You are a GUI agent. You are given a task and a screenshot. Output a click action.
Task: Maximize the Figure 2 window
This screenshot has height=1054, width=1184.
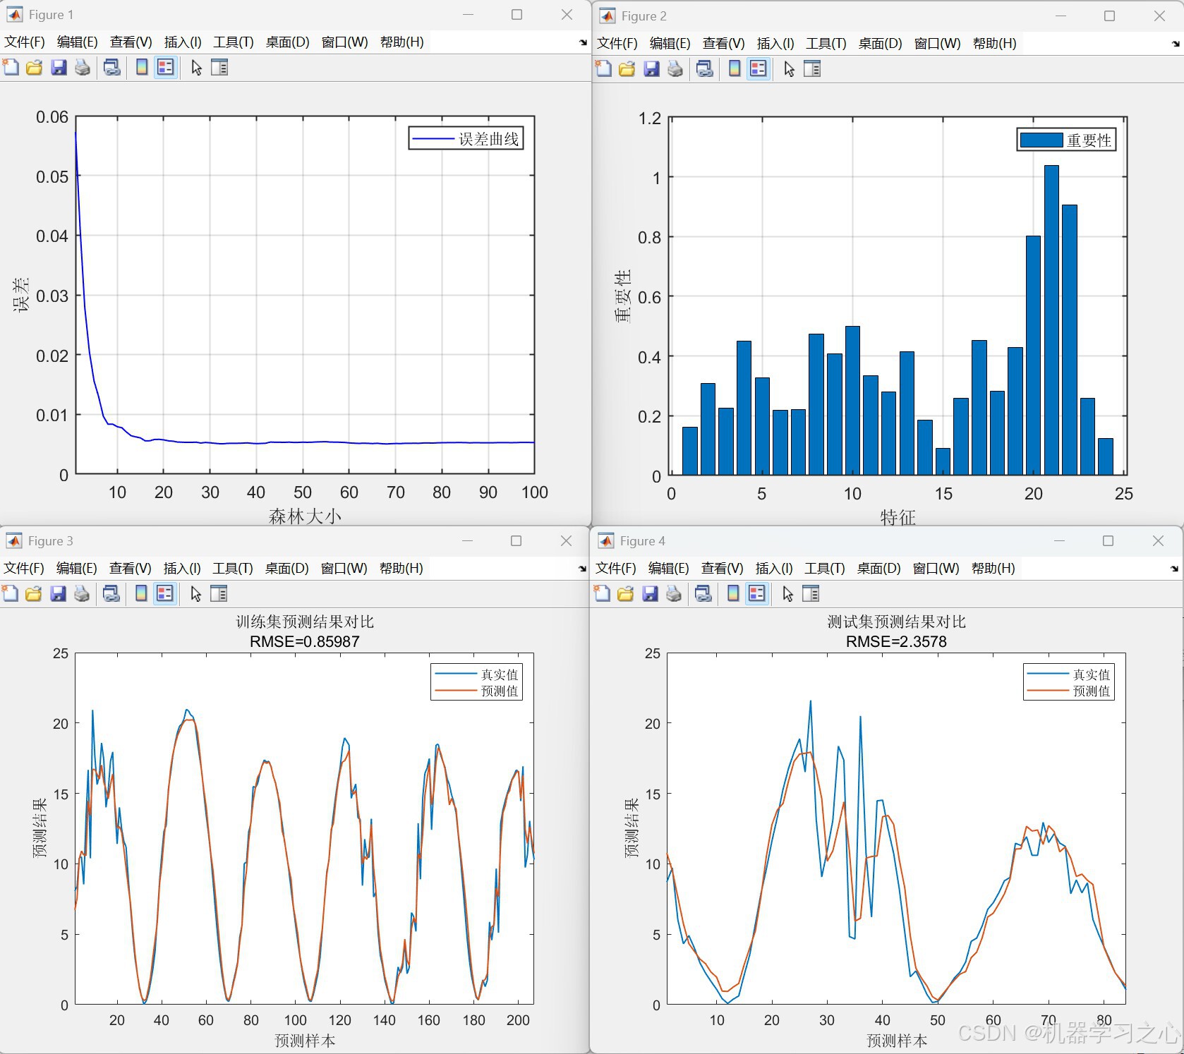click(x=1109, y=16)
